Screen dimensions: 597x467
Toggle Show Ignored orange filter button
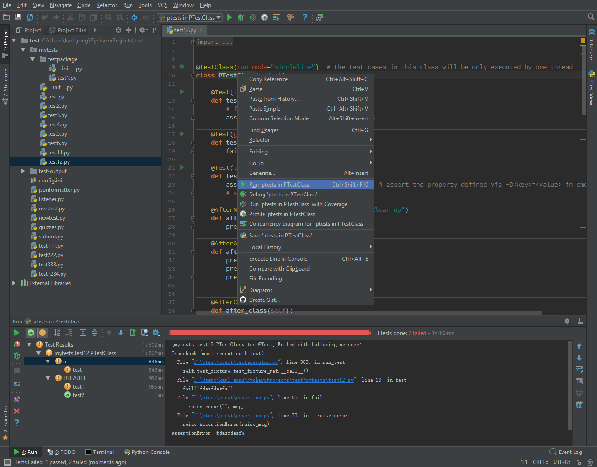click(42, 333)
